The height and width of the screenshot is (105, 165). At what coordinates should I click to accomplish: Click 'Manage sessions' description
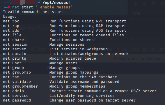[67, 45]
